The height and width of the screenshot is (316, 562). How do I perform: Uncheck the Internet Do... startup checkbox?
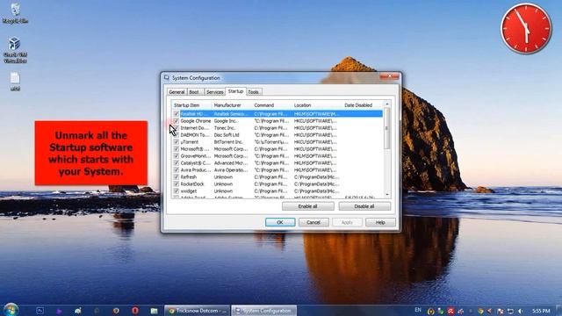(176, 128)
